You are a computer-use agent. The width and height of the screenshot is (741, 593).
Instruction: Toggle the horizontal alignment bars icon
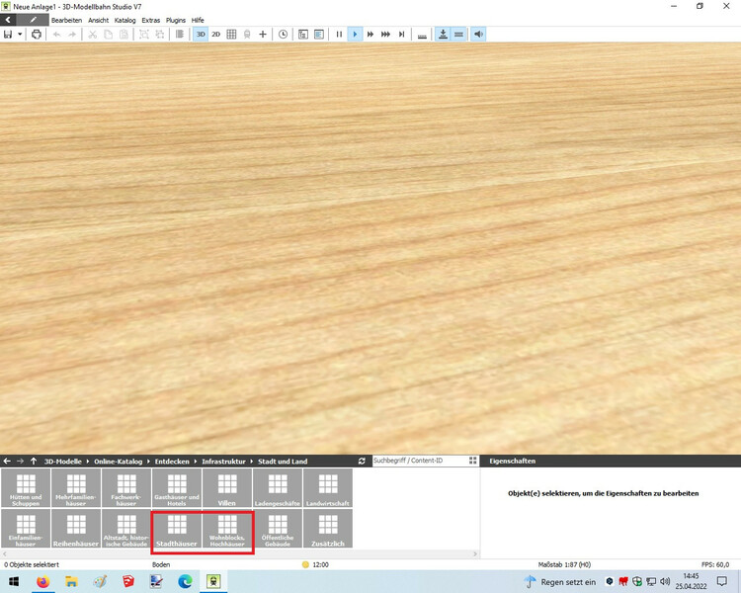point(458,34)
